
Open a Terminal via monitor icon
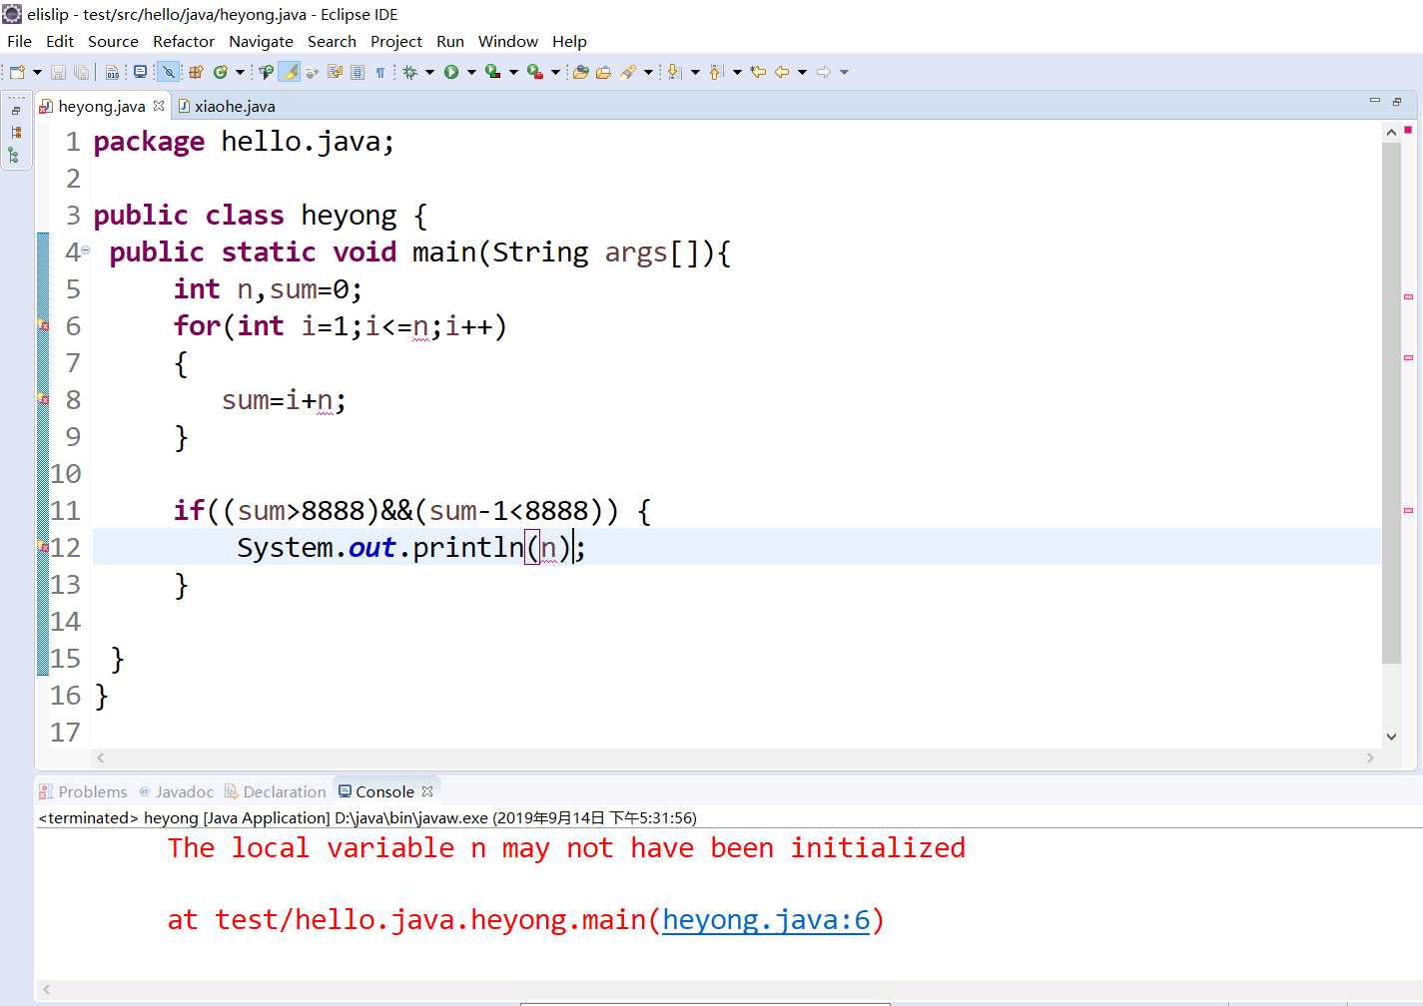tap(140, 72)
